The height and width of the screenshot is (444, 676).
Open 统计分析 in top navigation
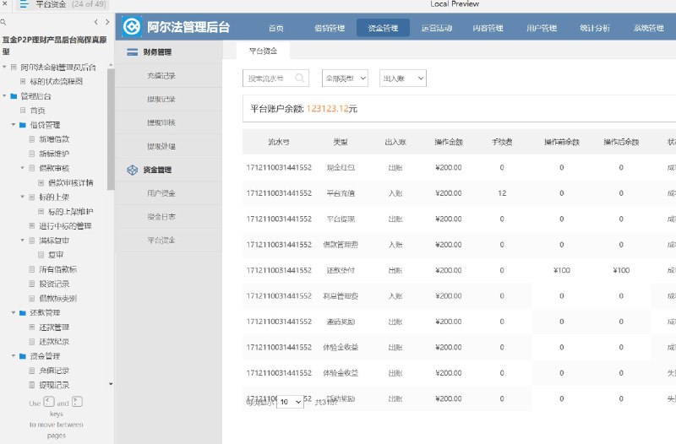tap(595, 28)
